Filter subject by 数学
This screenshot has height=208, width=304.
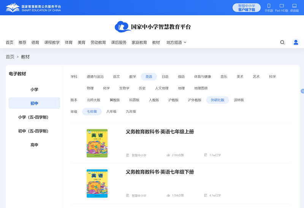pos(133,77)
